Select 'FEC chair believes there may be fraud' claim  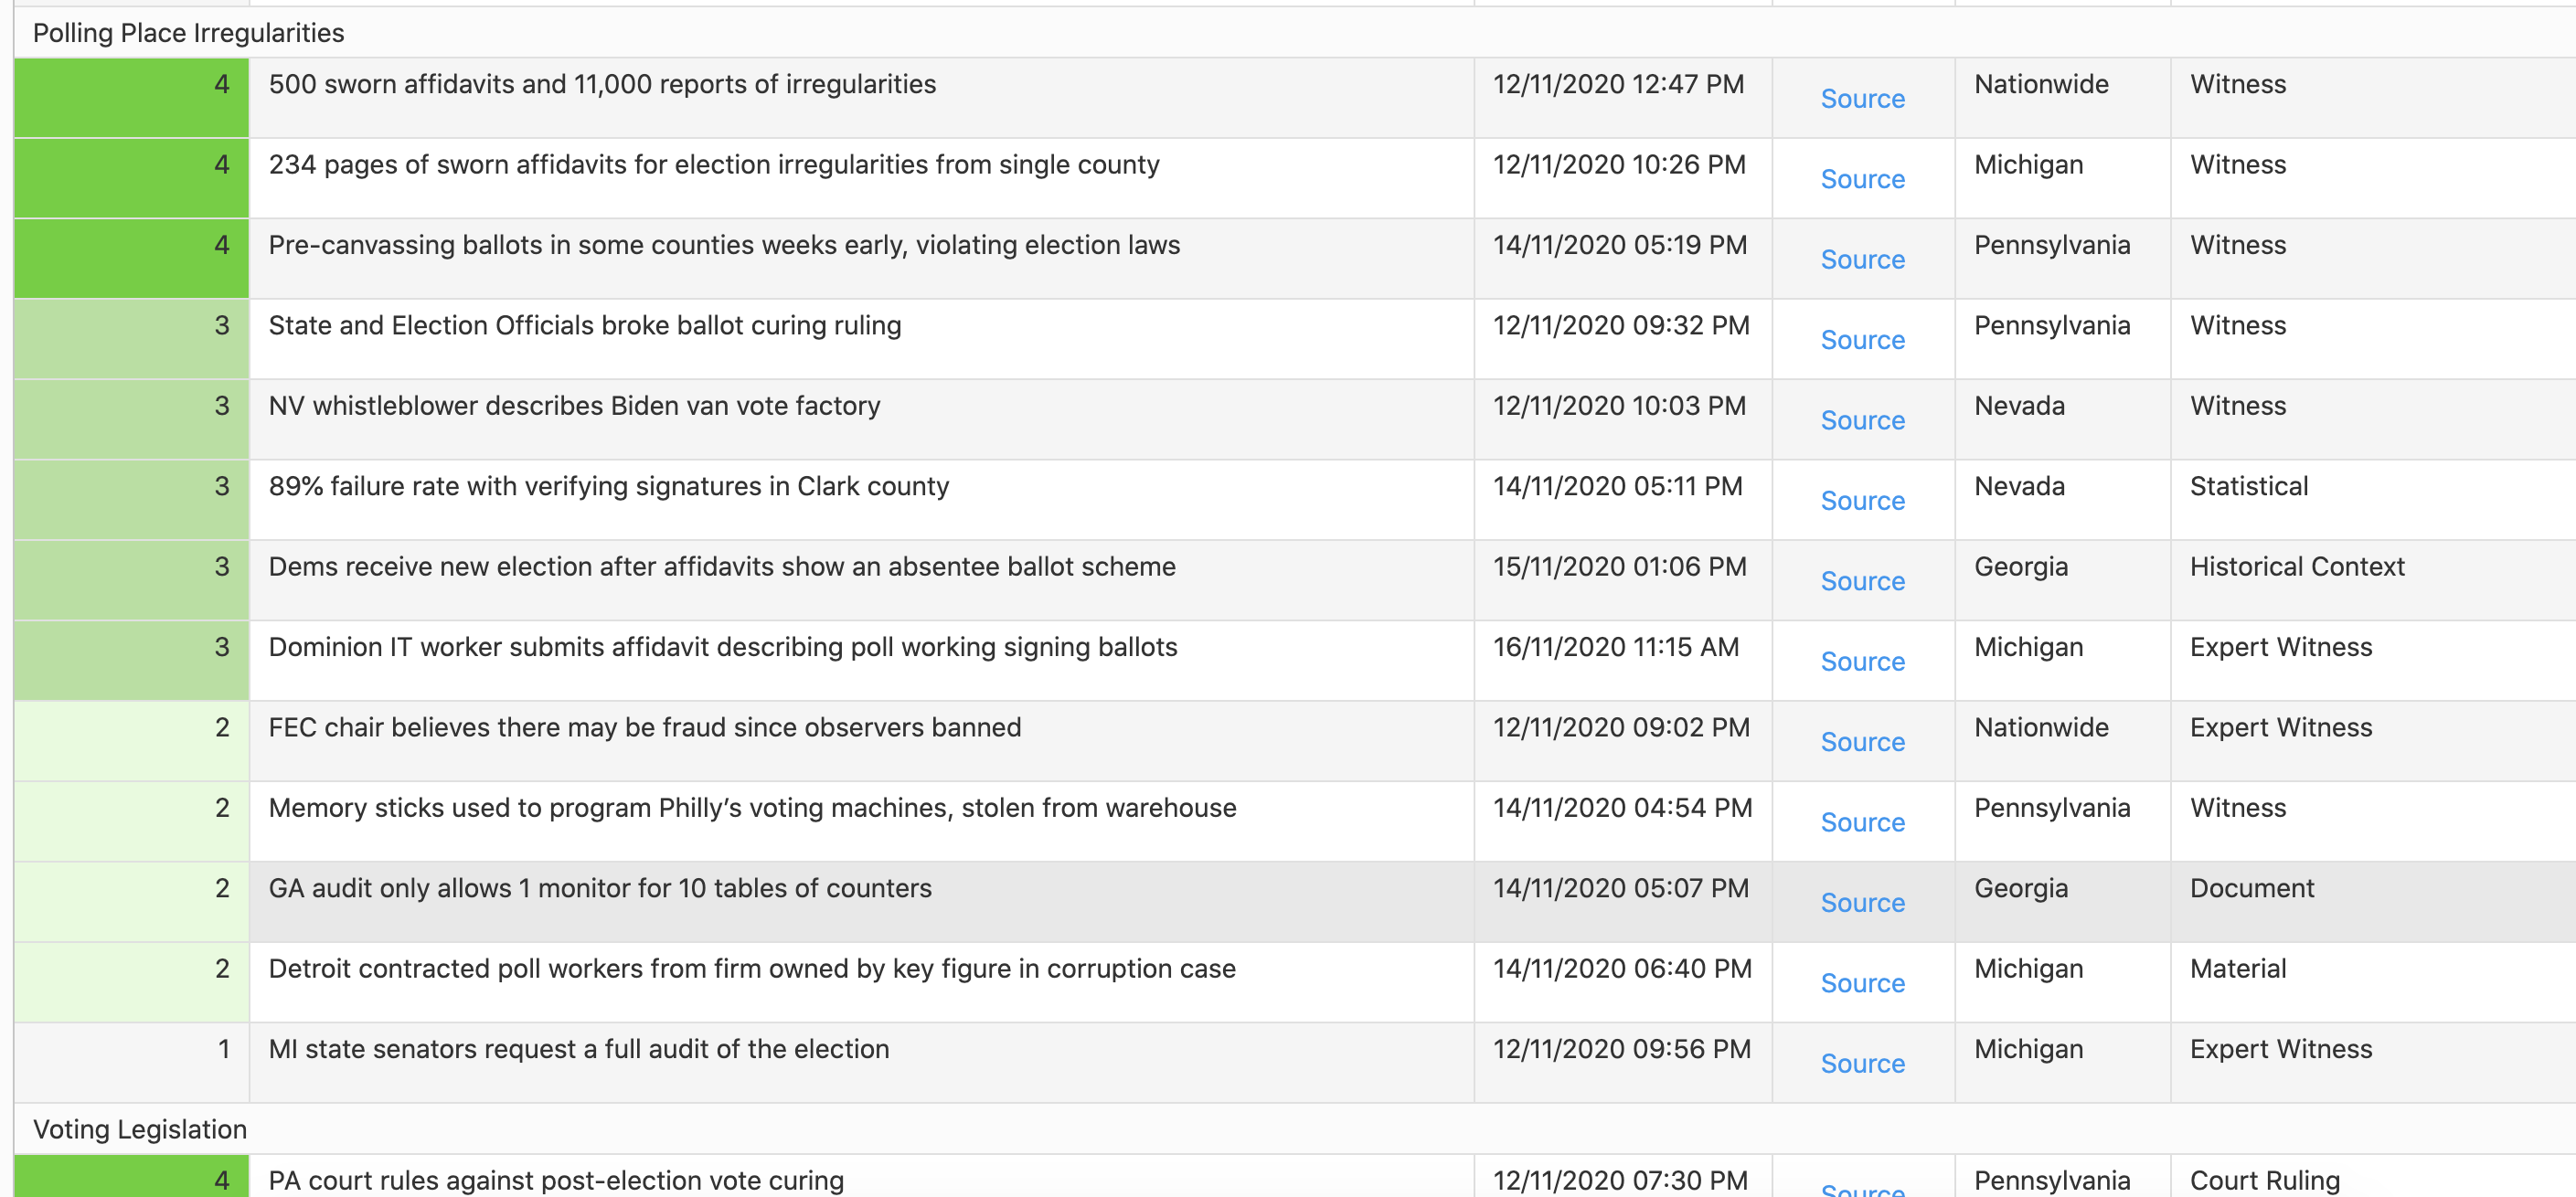coord(645,727)
